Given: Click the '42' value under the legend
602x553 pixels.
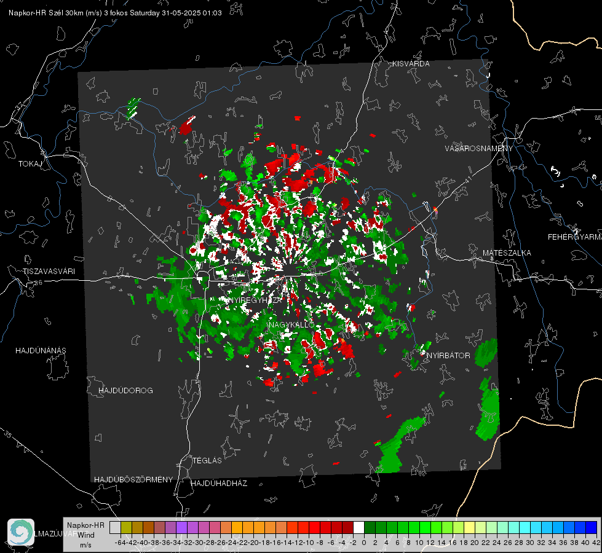Looking at the screenshot, I should tap(596, 543).
